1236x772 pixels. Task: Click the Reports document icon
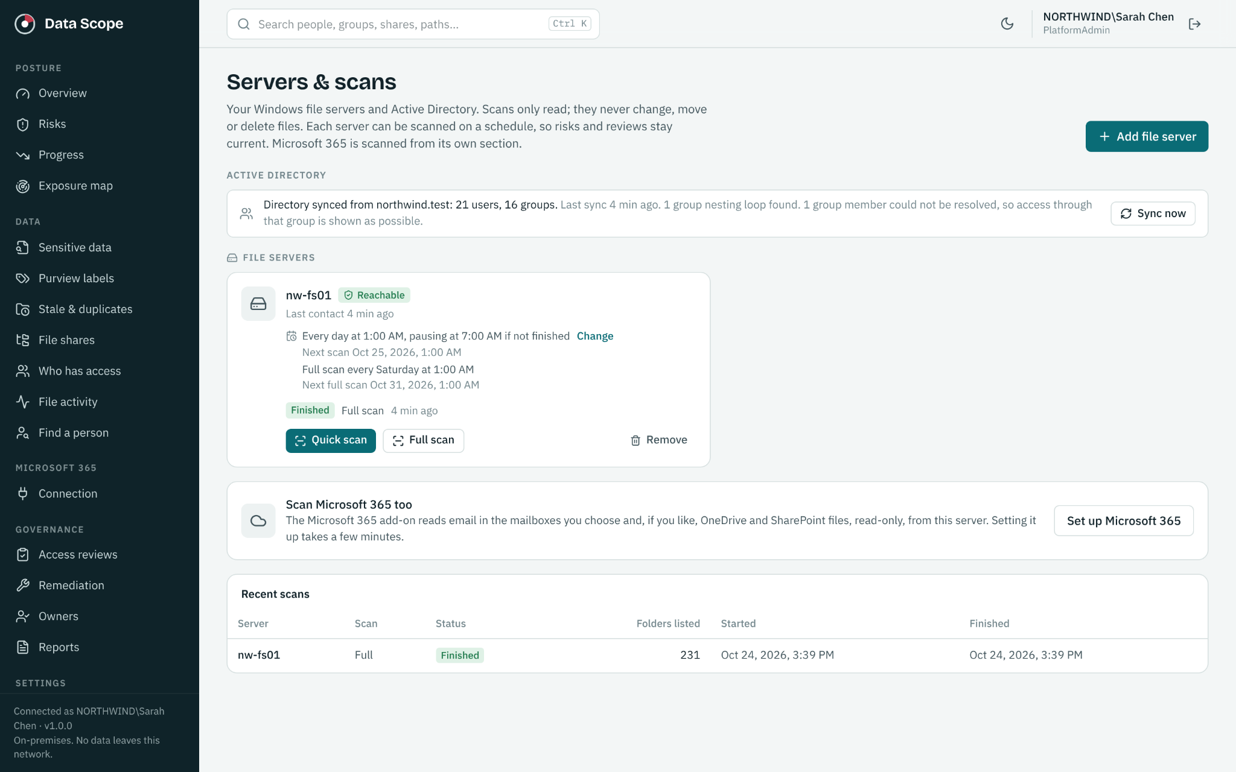click(23, 647)
